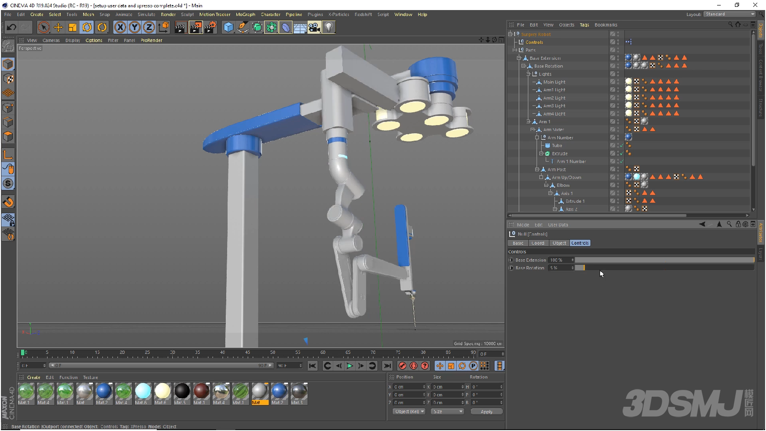Open the Simulate menu
Screen dimensions: 766x431
[146, 15]
